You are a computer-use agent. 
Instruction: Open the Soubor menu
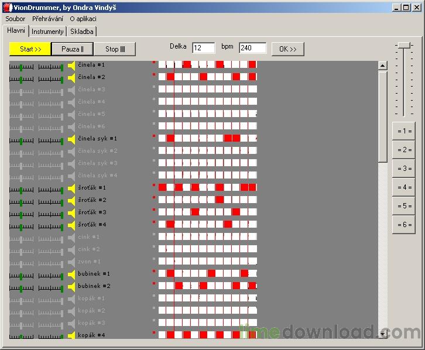click(15, 19)
